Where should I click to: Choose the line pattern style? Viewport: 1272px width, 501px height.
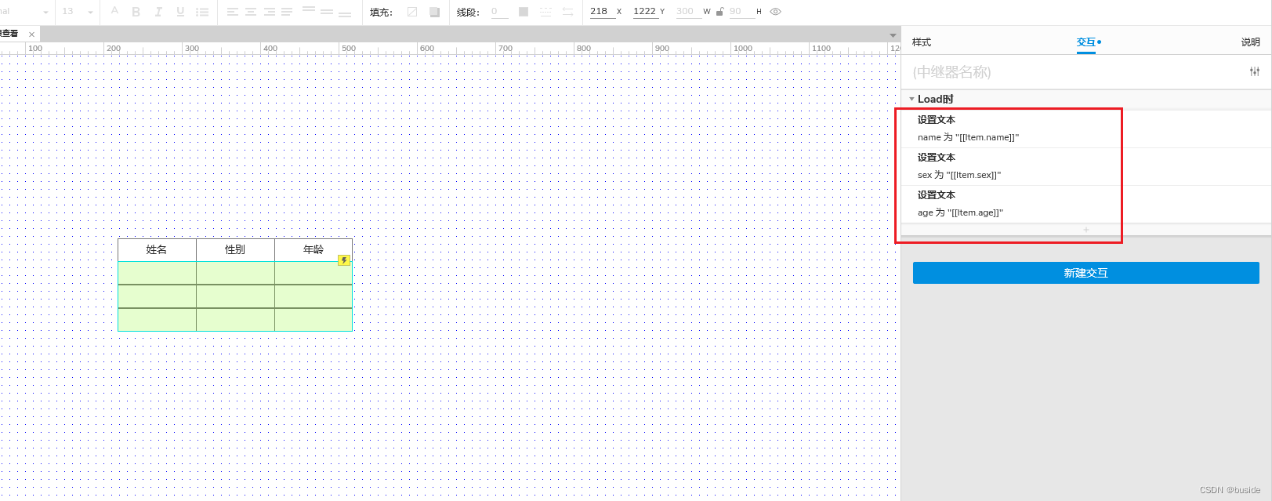pyautogui.click(x=545, y=12)
